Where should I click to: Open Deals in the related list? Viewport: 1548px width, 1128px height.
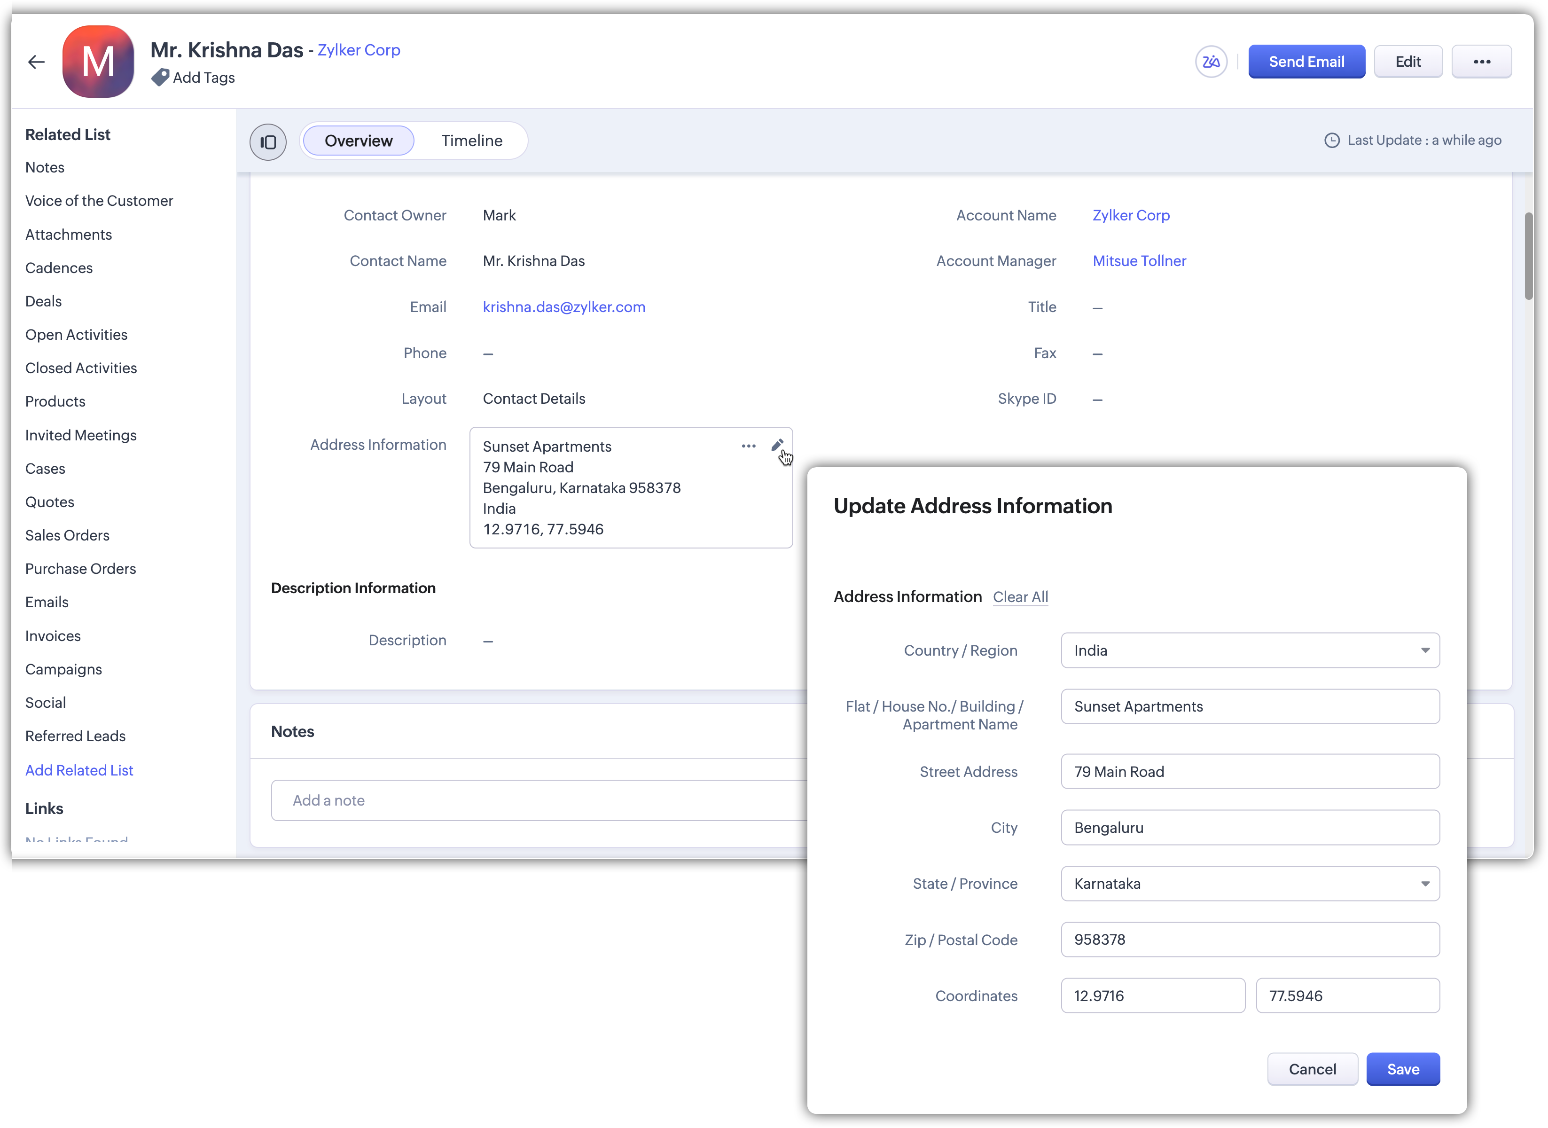44,301
